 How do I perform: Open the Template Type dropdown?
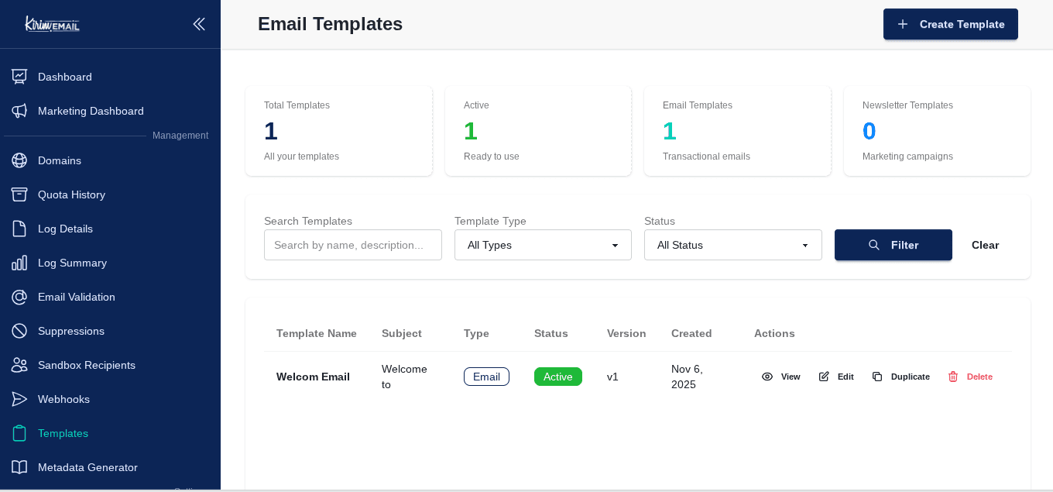coord(543,245)
